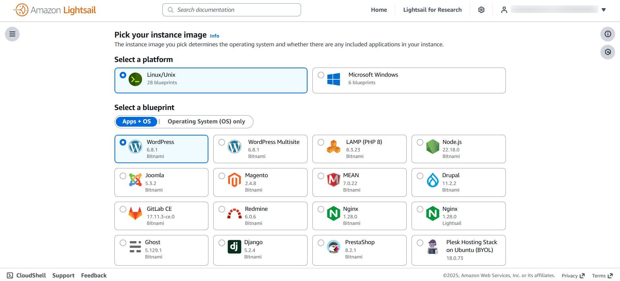
Task: Select the Joomla radio button
Action: pos(123,176)
